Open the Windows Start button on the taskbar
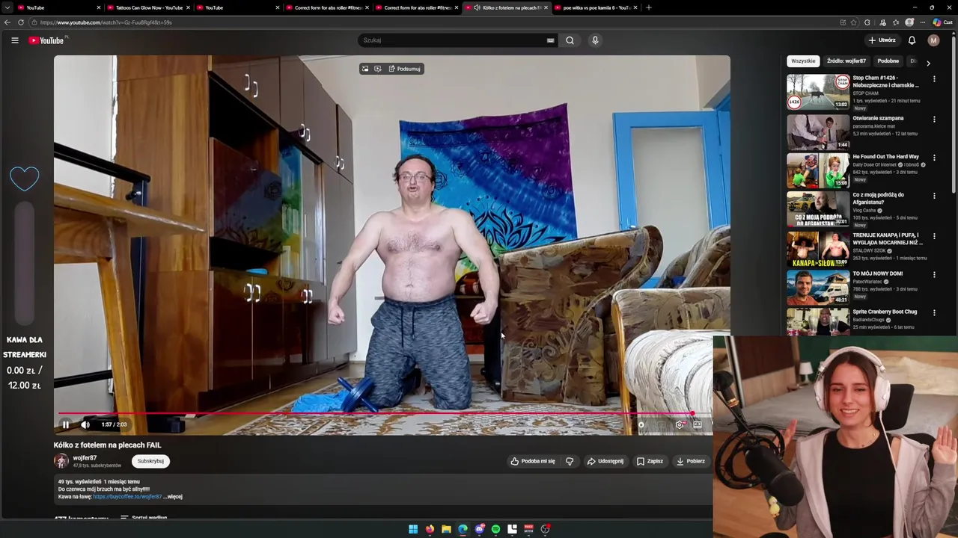 point(413,529)
